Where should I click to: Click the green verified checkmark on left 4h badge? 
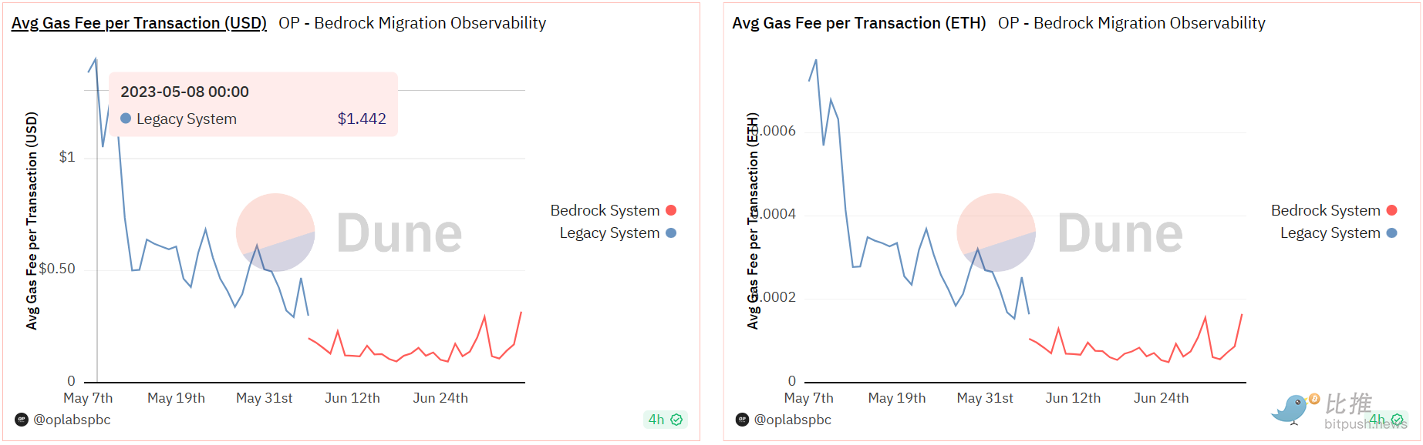(x=676, y=420)
